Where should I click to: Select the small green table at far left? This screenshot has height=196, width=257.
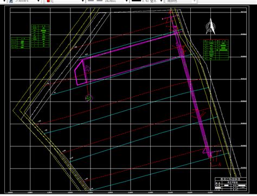(20, 43)
